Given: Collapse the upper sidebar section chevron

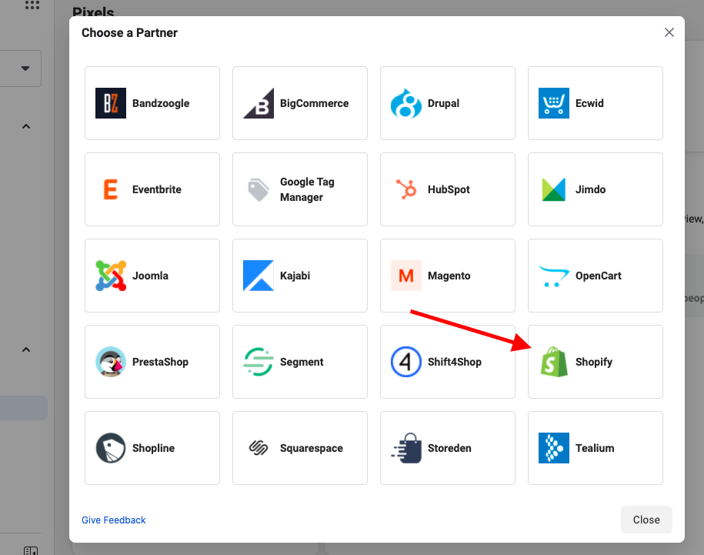Looking at the screenshot, I should [26, 126].
